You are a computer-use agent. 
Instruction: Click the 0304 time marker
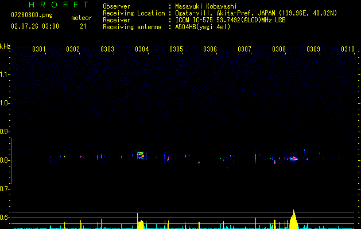[x=142, y=49]
